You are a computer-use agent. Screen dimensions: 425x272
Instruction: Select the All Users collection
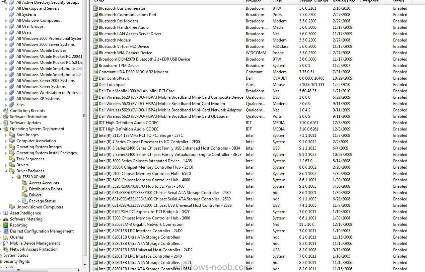tap(24, 32)
